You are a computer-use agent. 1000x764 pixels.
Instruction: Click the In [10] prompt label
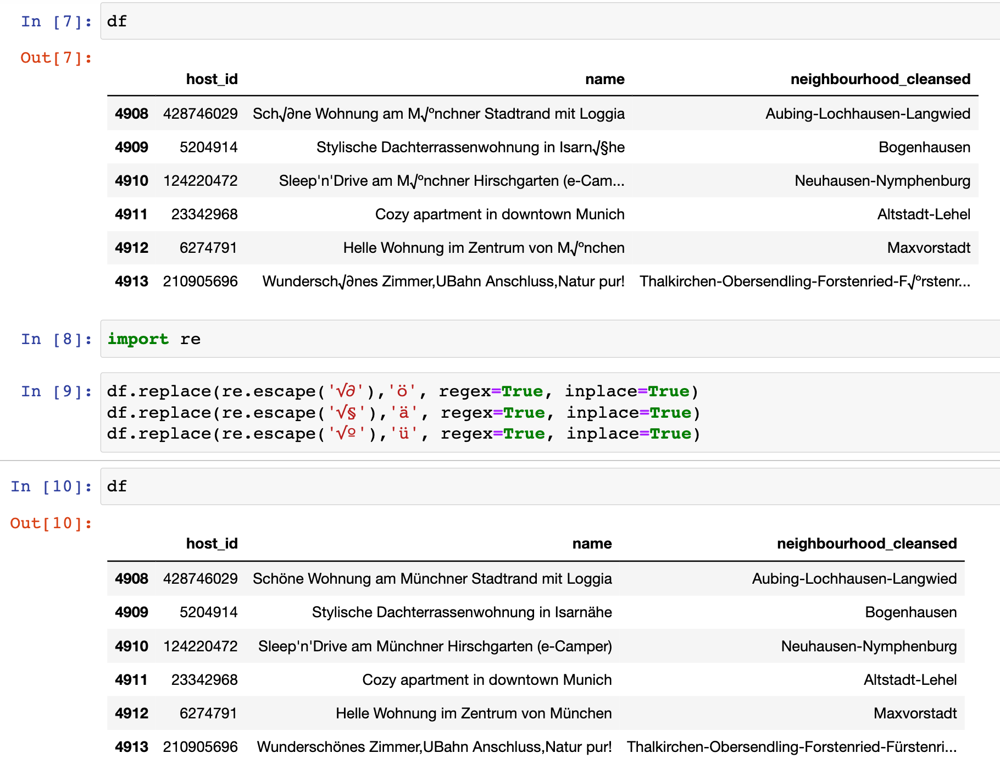click(x=51, y=486)
